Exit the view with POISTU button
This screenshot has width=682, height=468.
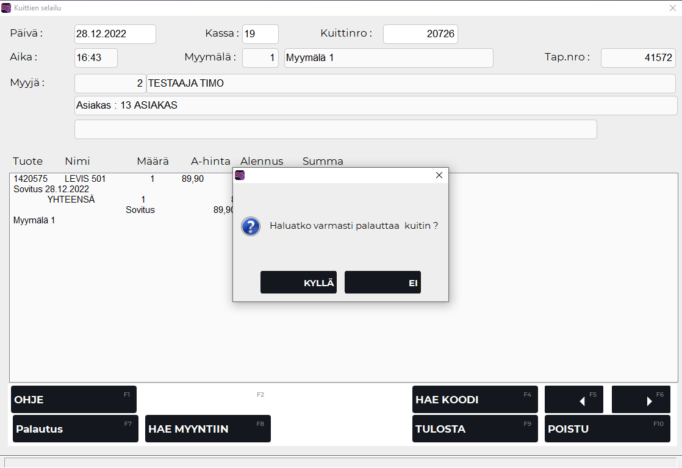pos(607,429)
